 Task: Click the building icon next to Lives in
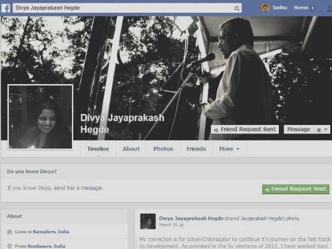9,231
